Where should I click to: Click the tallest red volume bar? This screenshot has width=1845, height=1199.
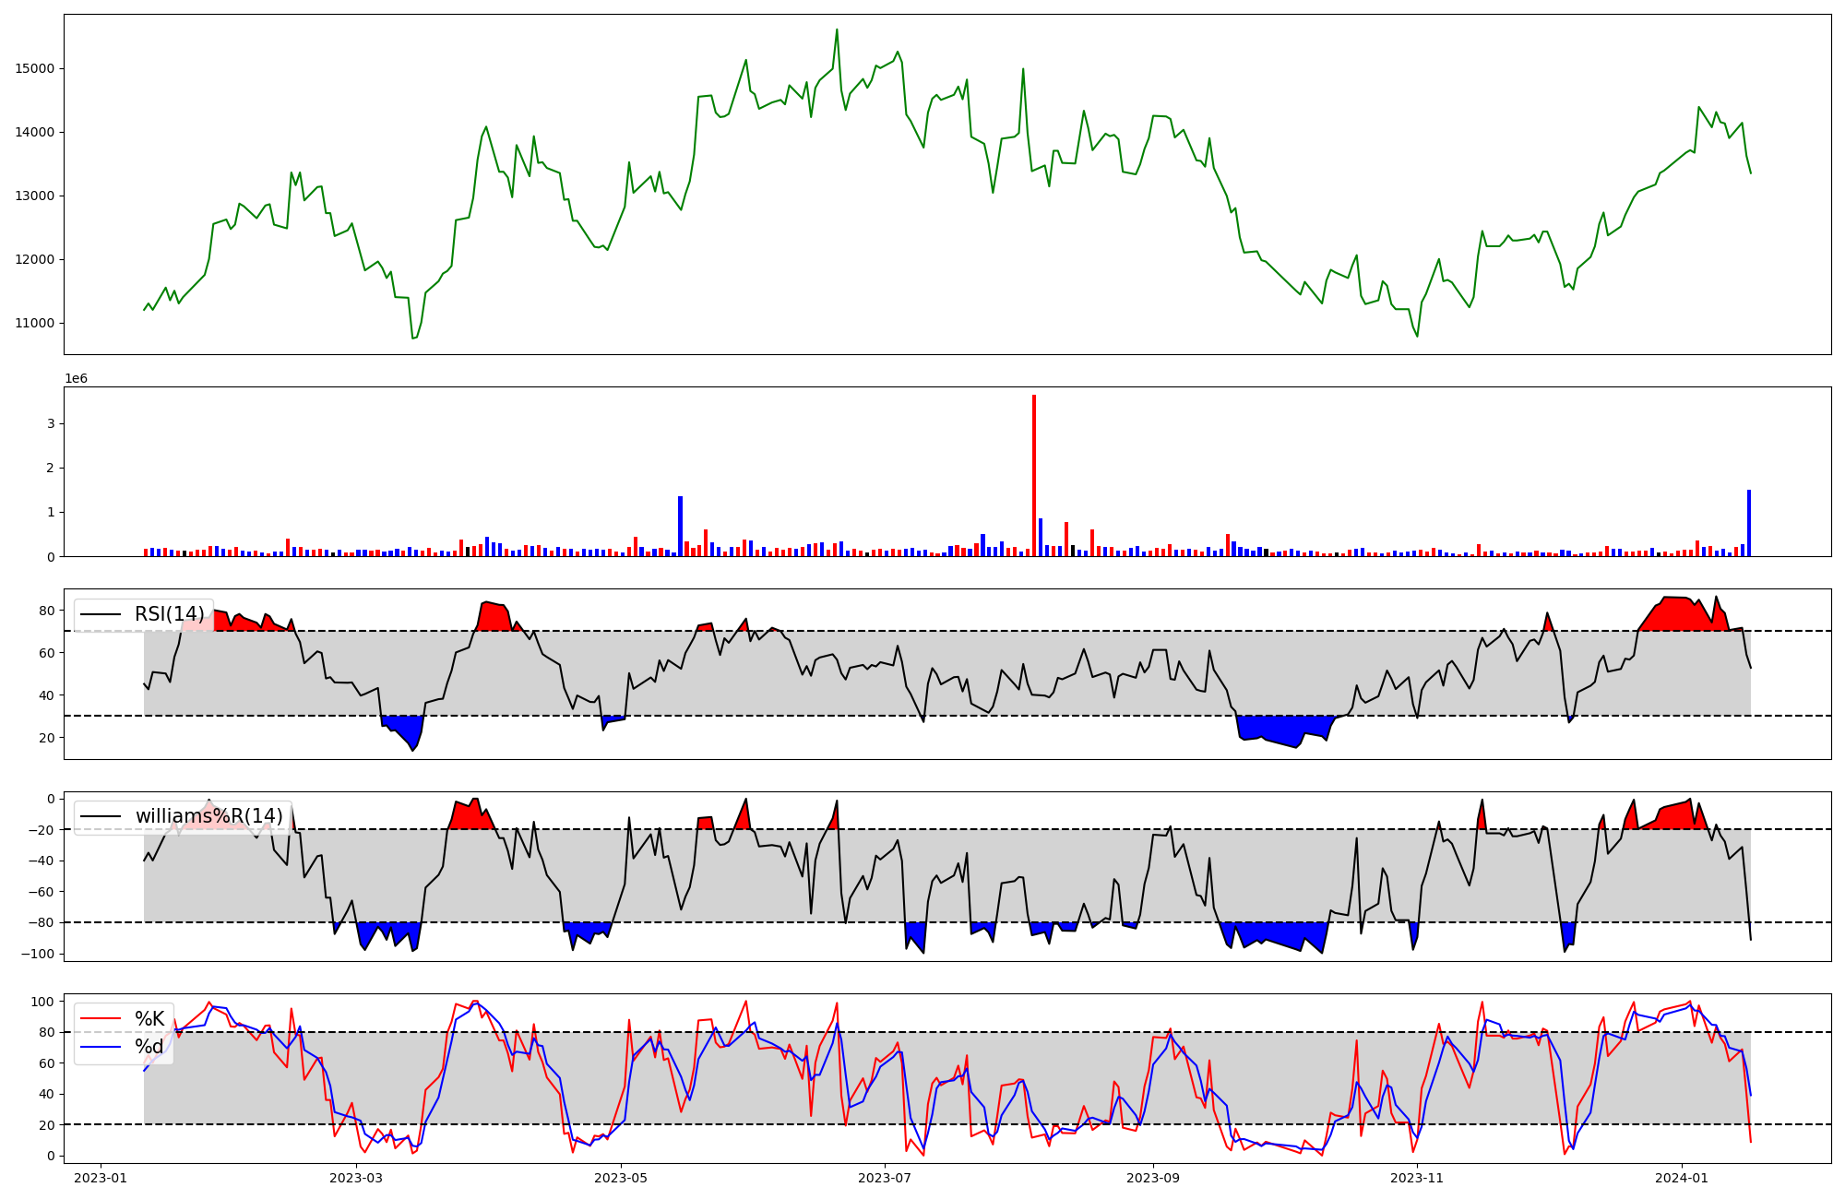point(1034,476)
